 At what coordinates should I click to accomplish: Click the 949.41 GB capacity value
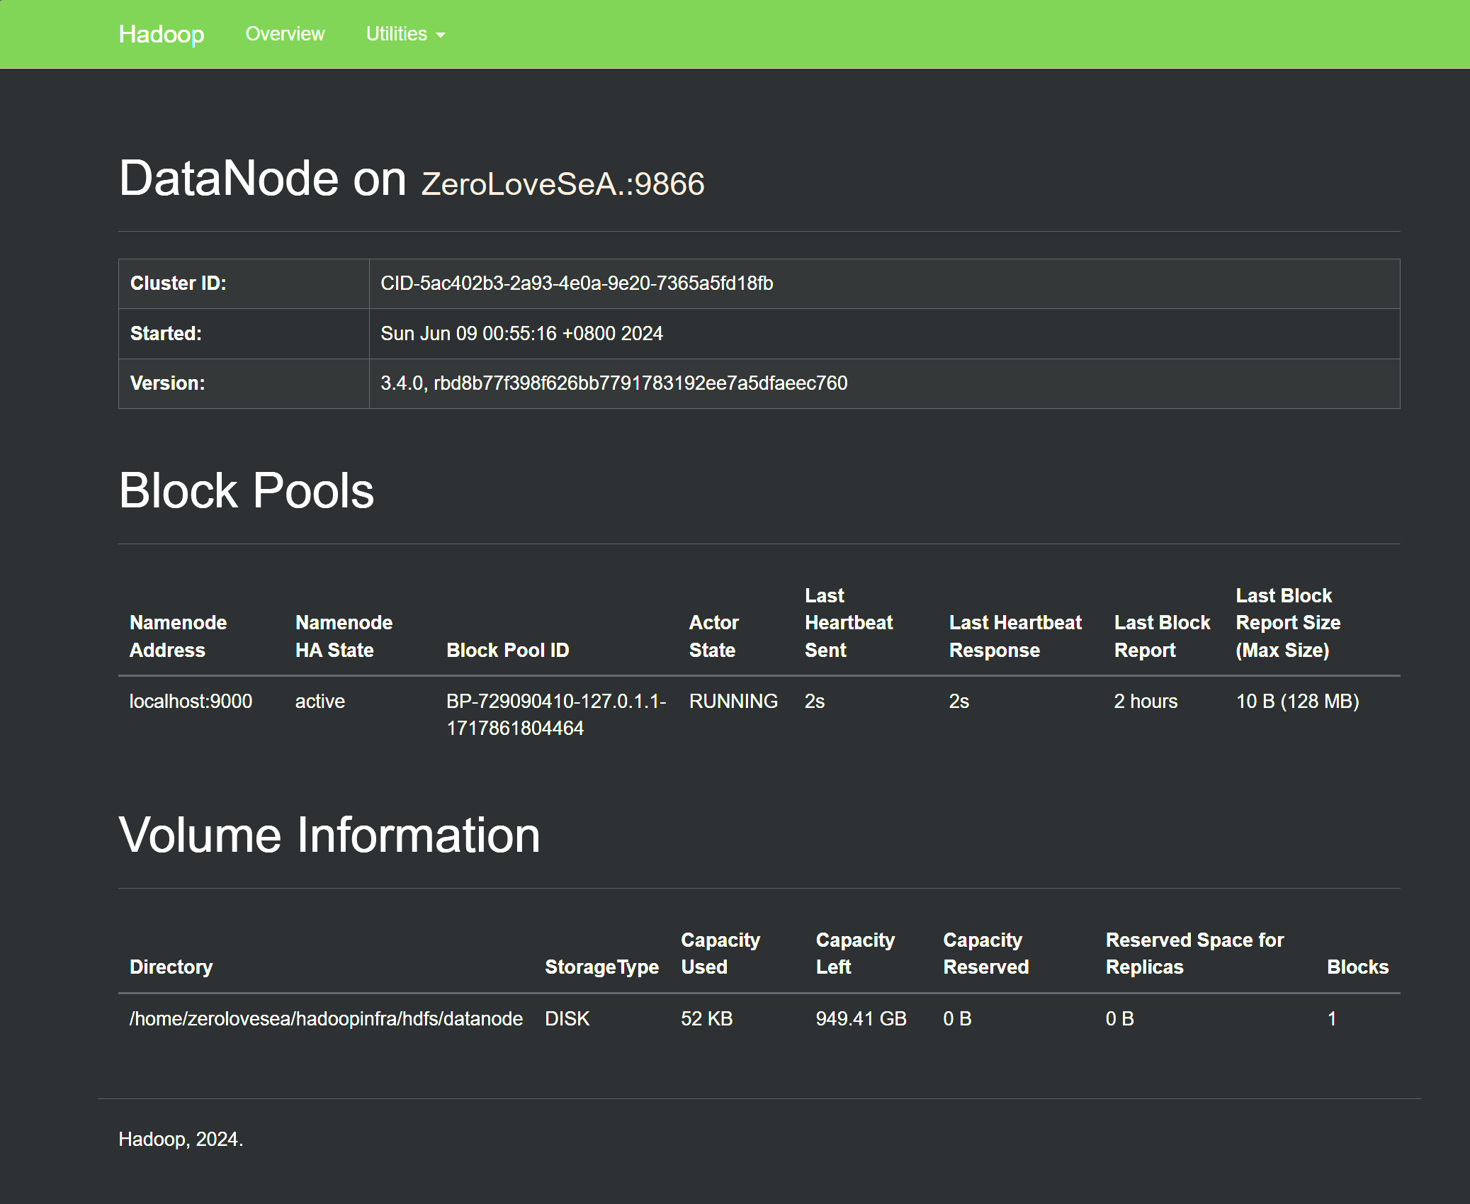pyautogui.click(x=861, y=1019)
